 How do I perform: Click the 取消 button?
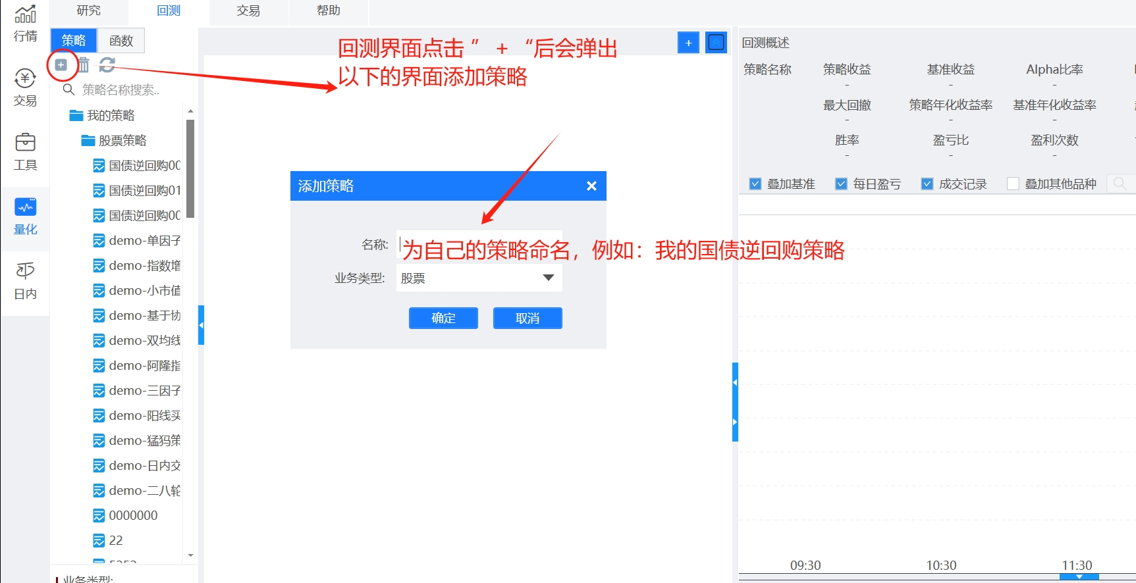click(x=527, y=318)
